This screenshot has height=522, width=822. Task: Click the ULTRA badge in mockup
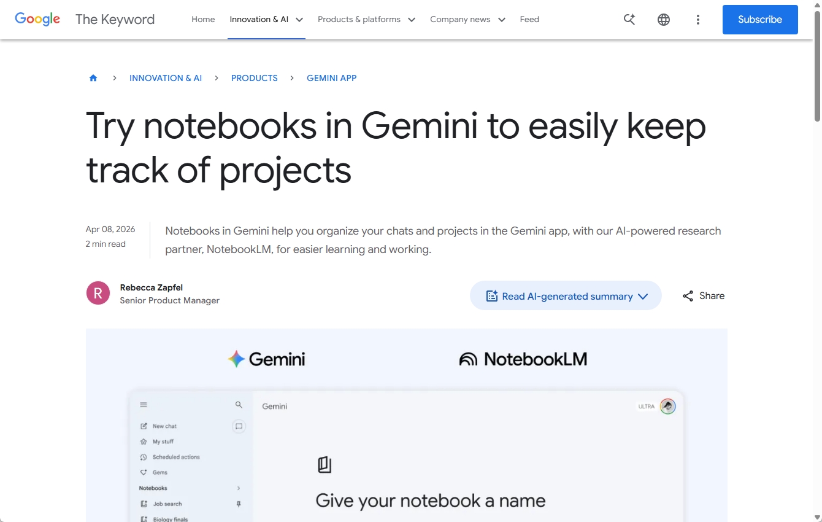[647, 407]
